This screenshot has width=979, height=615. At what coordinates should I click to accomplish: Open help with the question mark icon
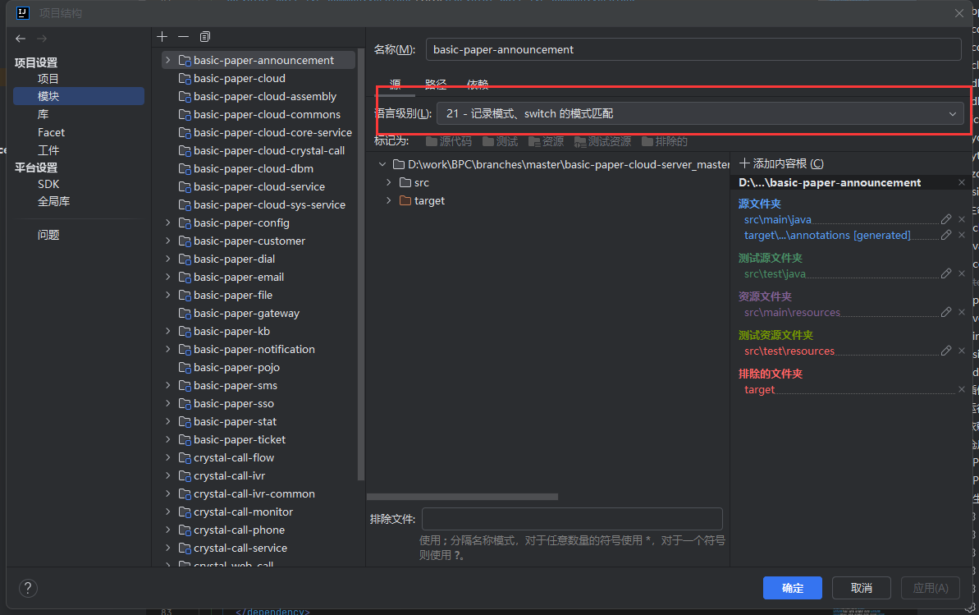coord(28,588)
